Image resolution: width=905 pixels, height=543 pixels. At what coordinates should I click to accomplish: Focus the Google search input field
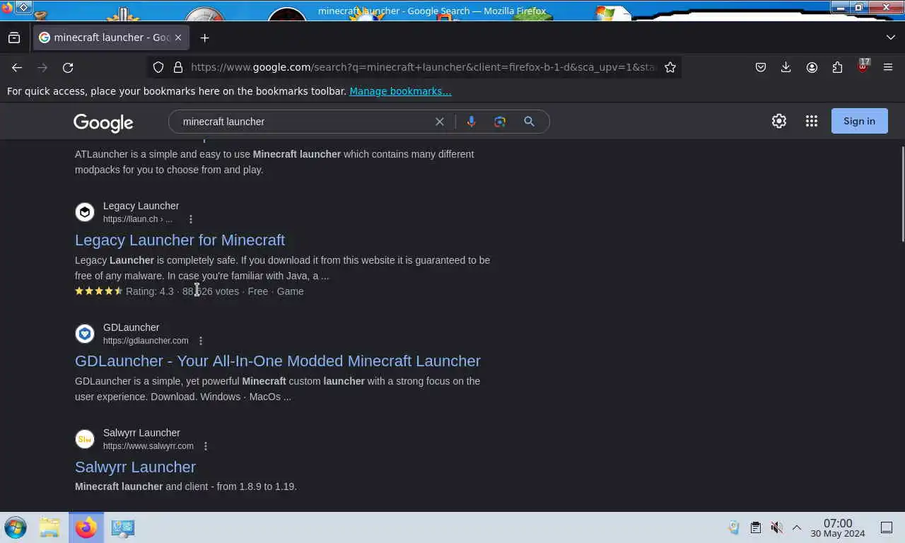tap(304, 122)
